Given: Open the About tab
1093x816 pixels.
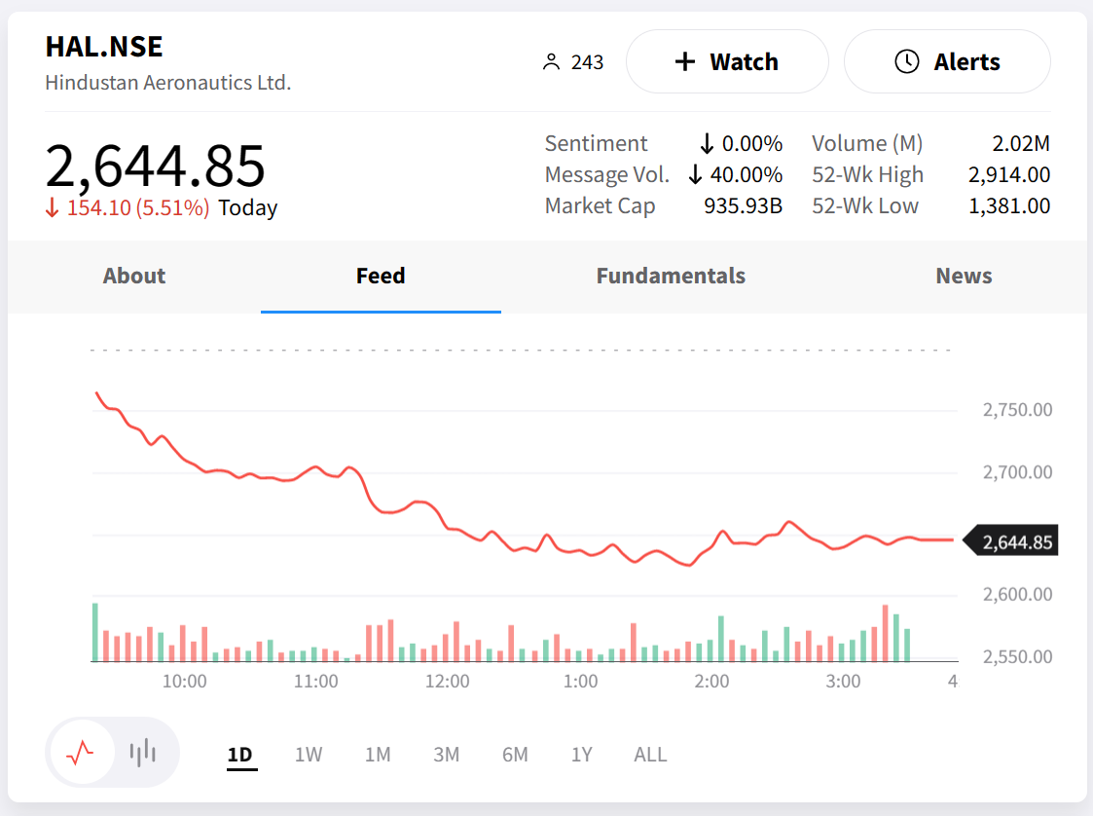Looking at the screenshot, I should (134, 277).
